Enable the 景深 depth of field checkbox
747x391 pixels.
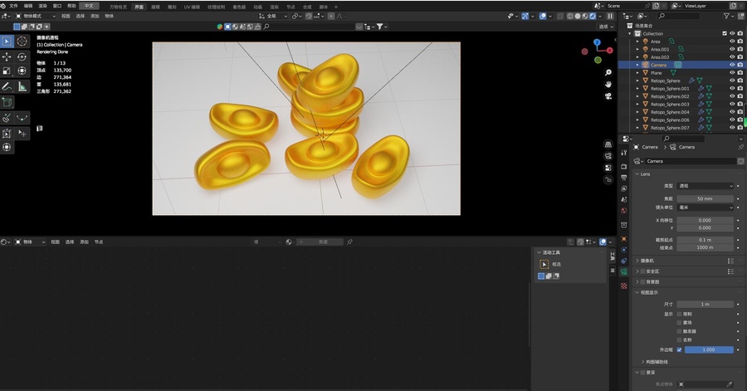(642, 373)
